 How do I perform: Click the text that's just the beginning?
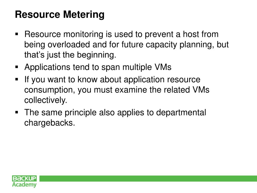(70, 55)
